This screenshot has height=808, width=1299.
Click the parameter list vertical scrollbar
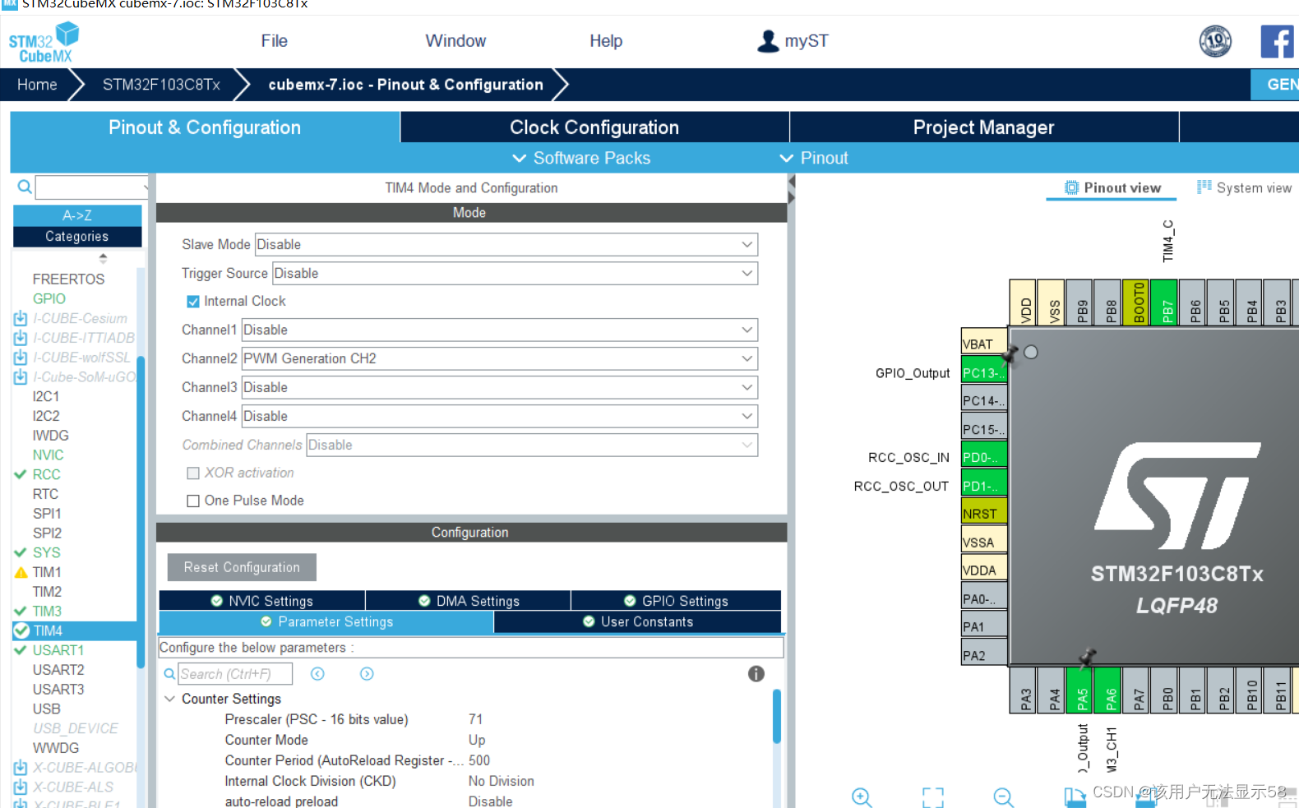[776, 717]
